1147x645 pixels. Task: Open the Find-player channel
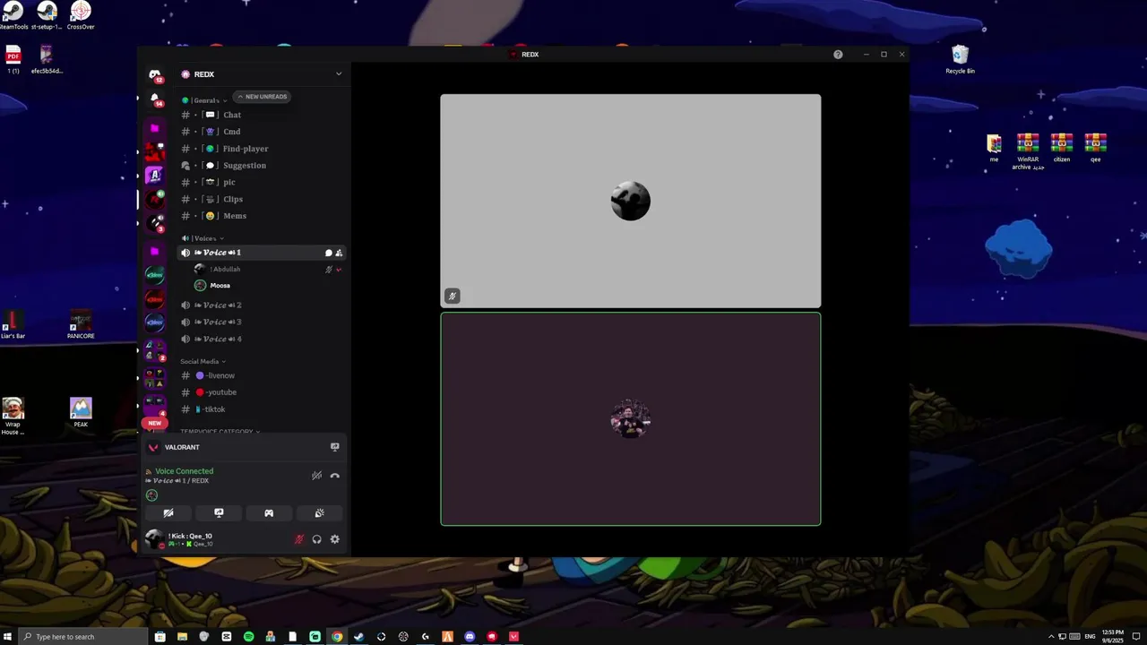click(262, 149)
